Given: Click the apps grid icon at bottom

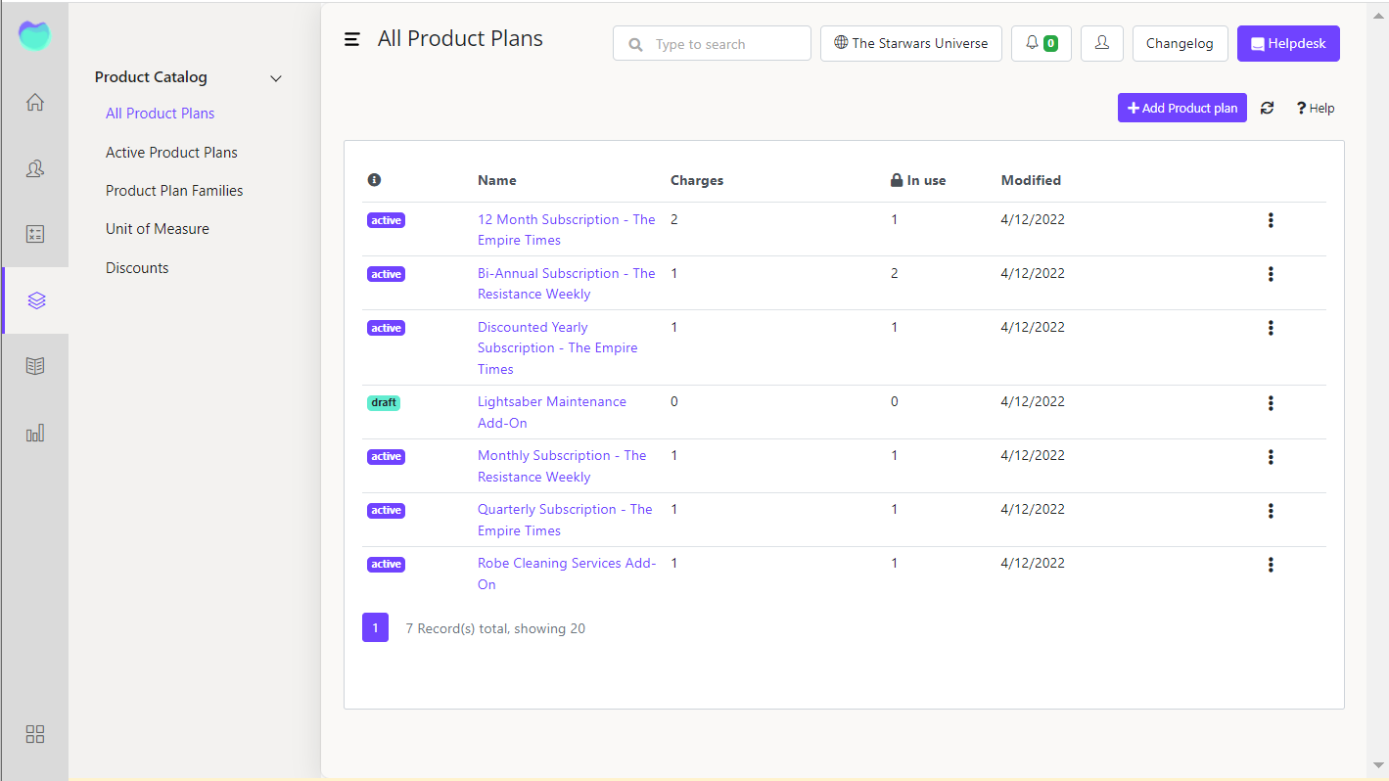Looking at the screenshot, I should [x=35, y=734].
